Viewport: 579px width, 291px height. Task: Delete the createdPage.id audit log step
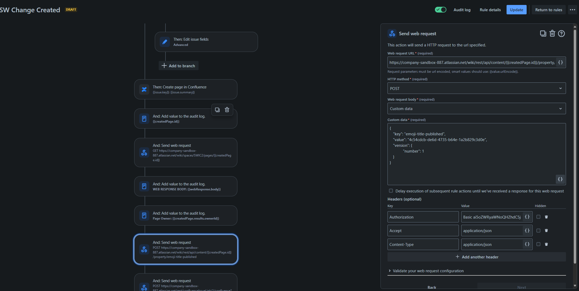pyautogui.click(x=227, y=110)
